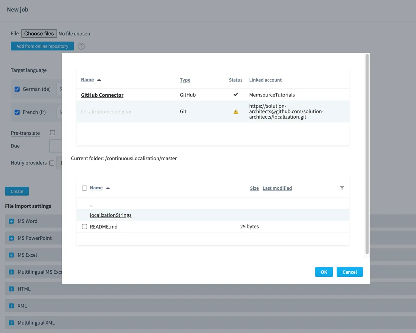The image size is (416, 333).
Task: Click the Cancel button
Action: point(349,272)
